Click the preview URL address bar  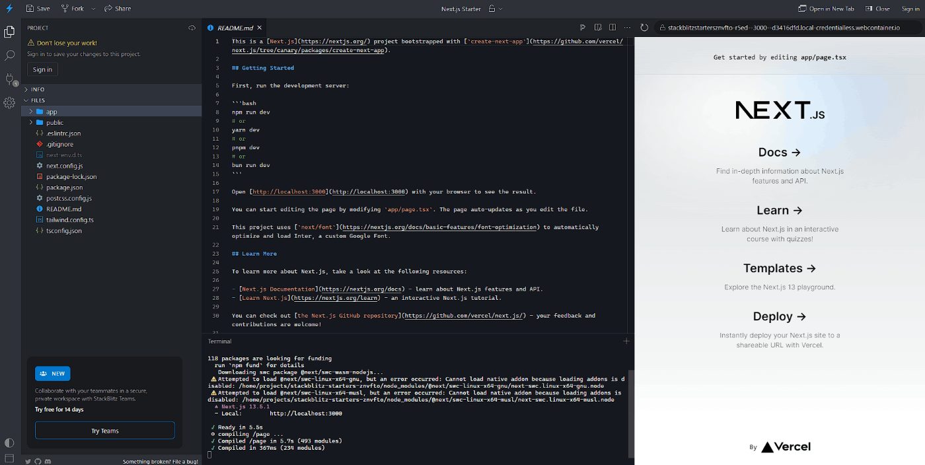[789, 28]
